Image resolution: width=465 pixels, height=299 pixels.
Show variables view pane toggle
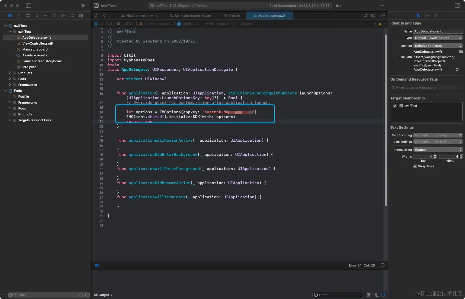tap(377, 295)
